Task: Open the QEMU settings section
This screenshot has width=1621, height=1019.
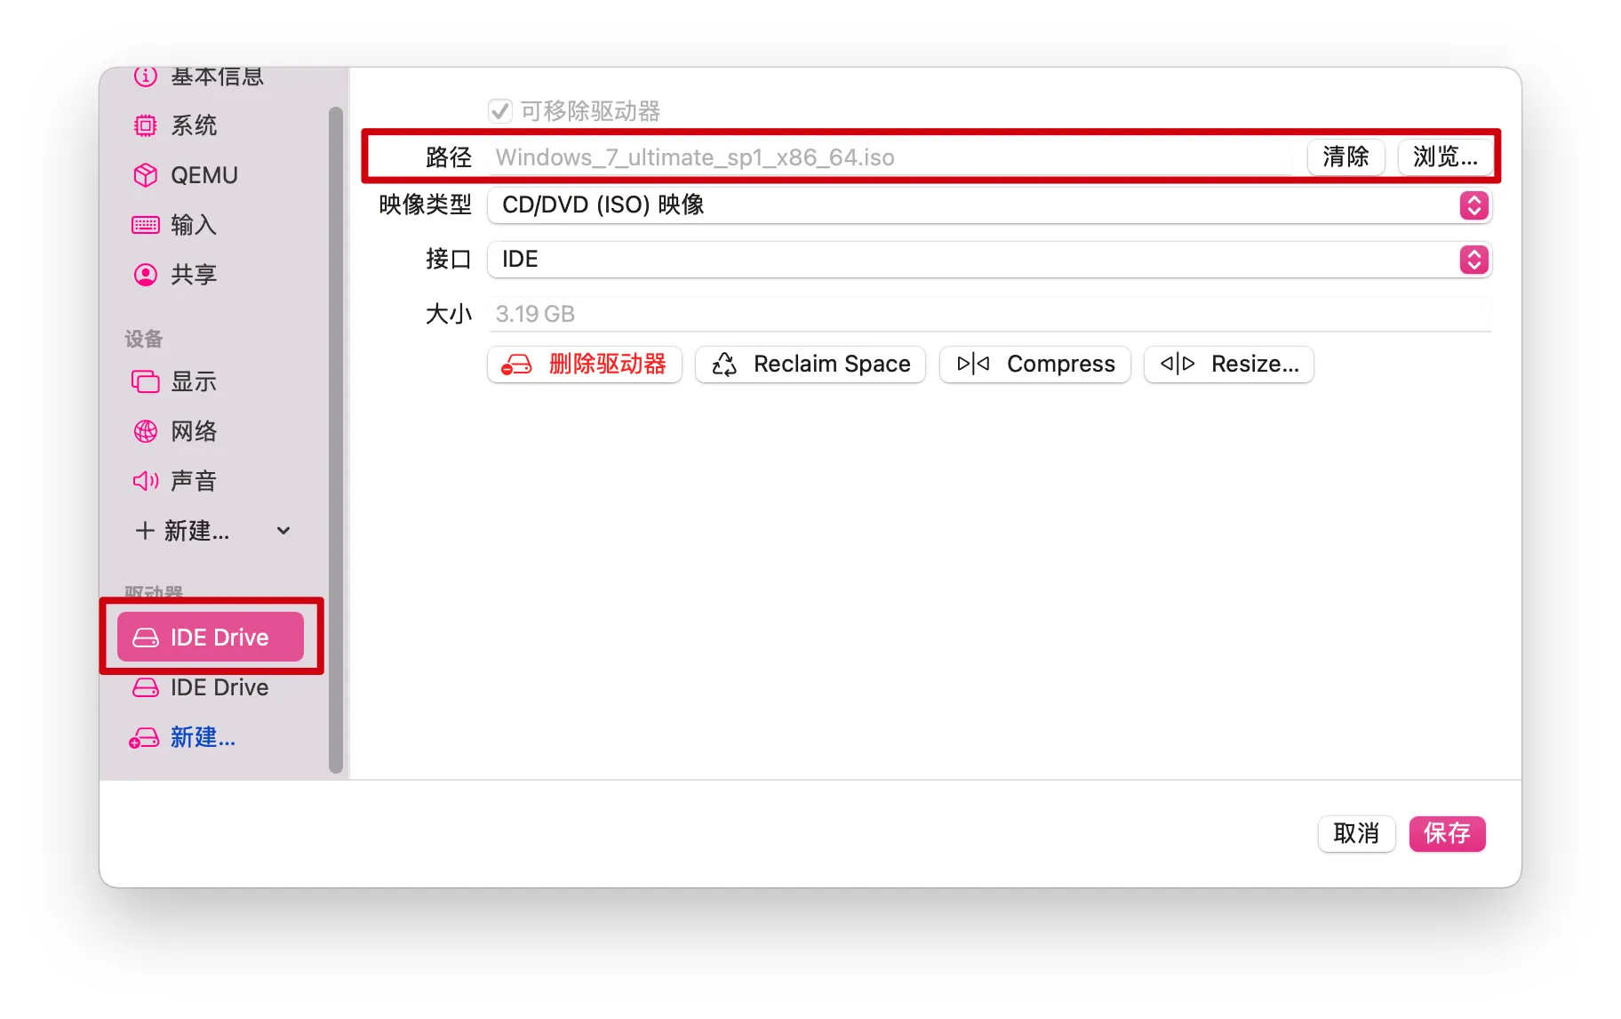Action: pos(204,175)
